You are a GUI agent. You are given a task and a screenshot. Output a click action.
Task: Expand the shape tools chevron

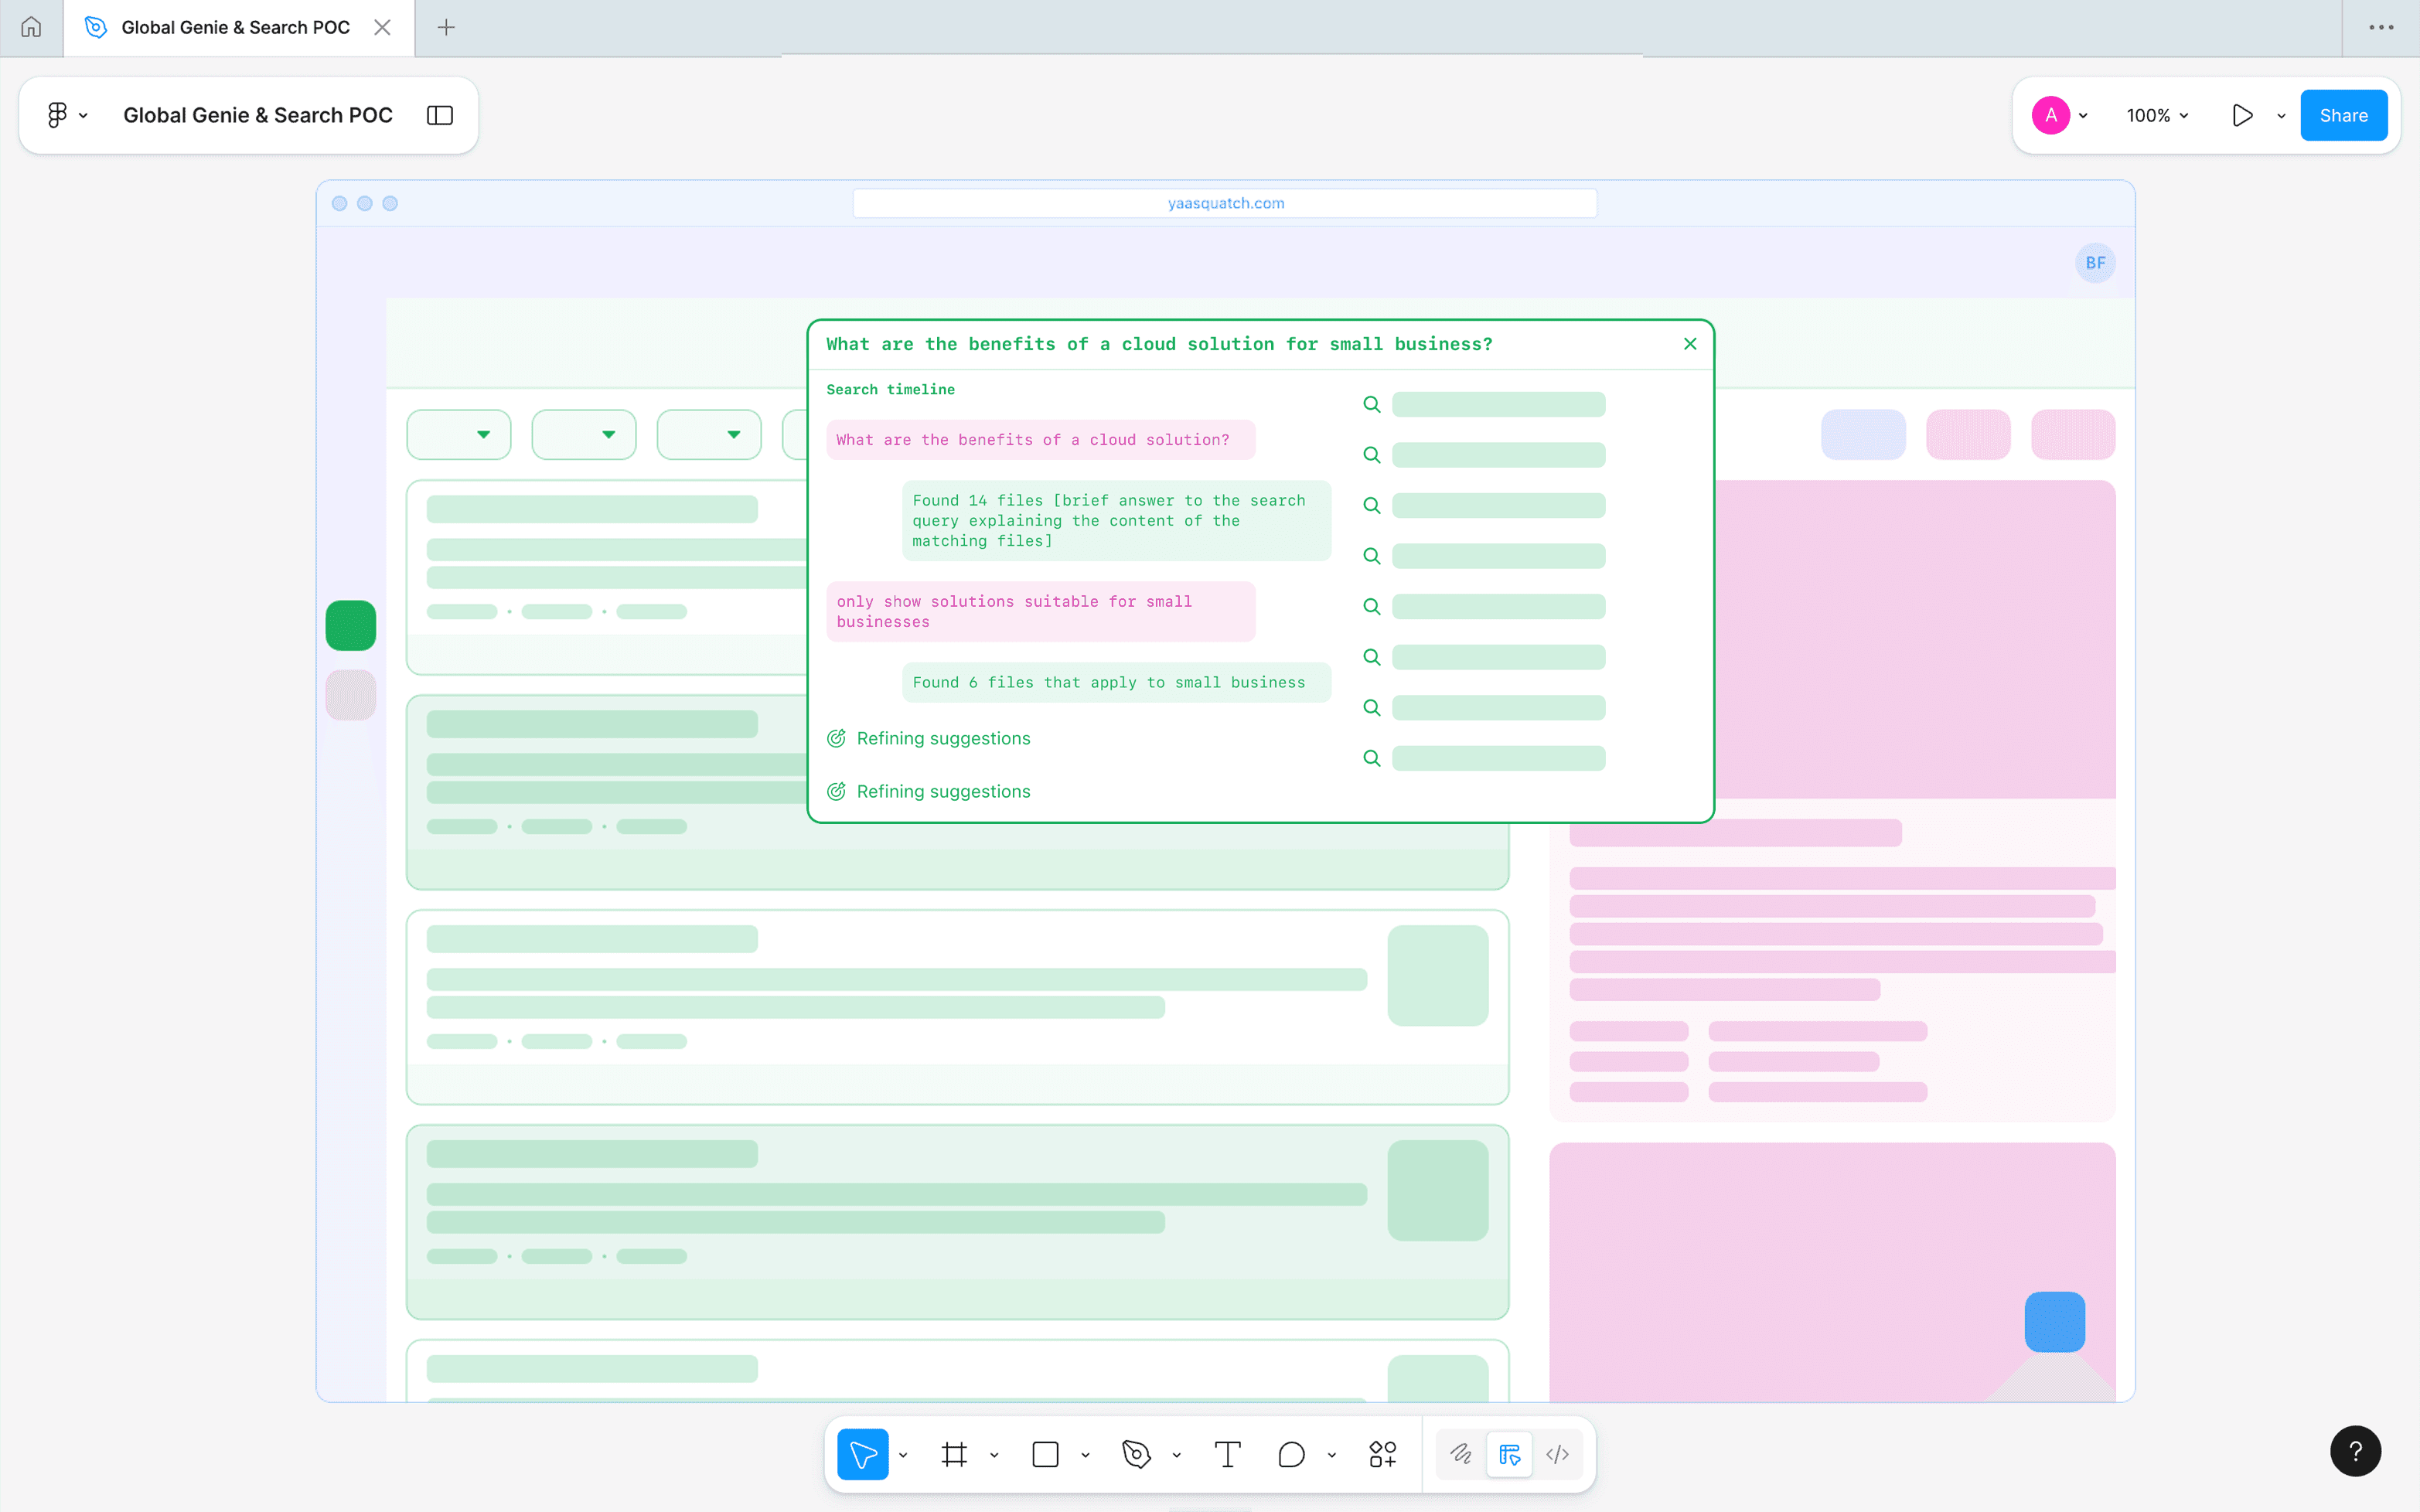1085,1455
